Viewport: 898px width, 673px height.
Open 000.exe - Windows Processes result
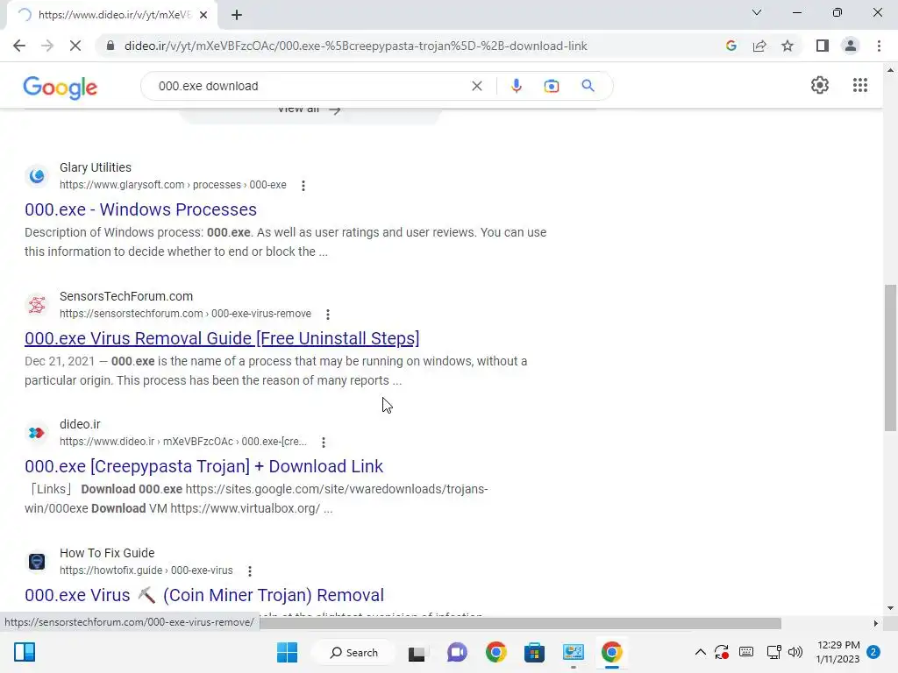coord(140,209)
